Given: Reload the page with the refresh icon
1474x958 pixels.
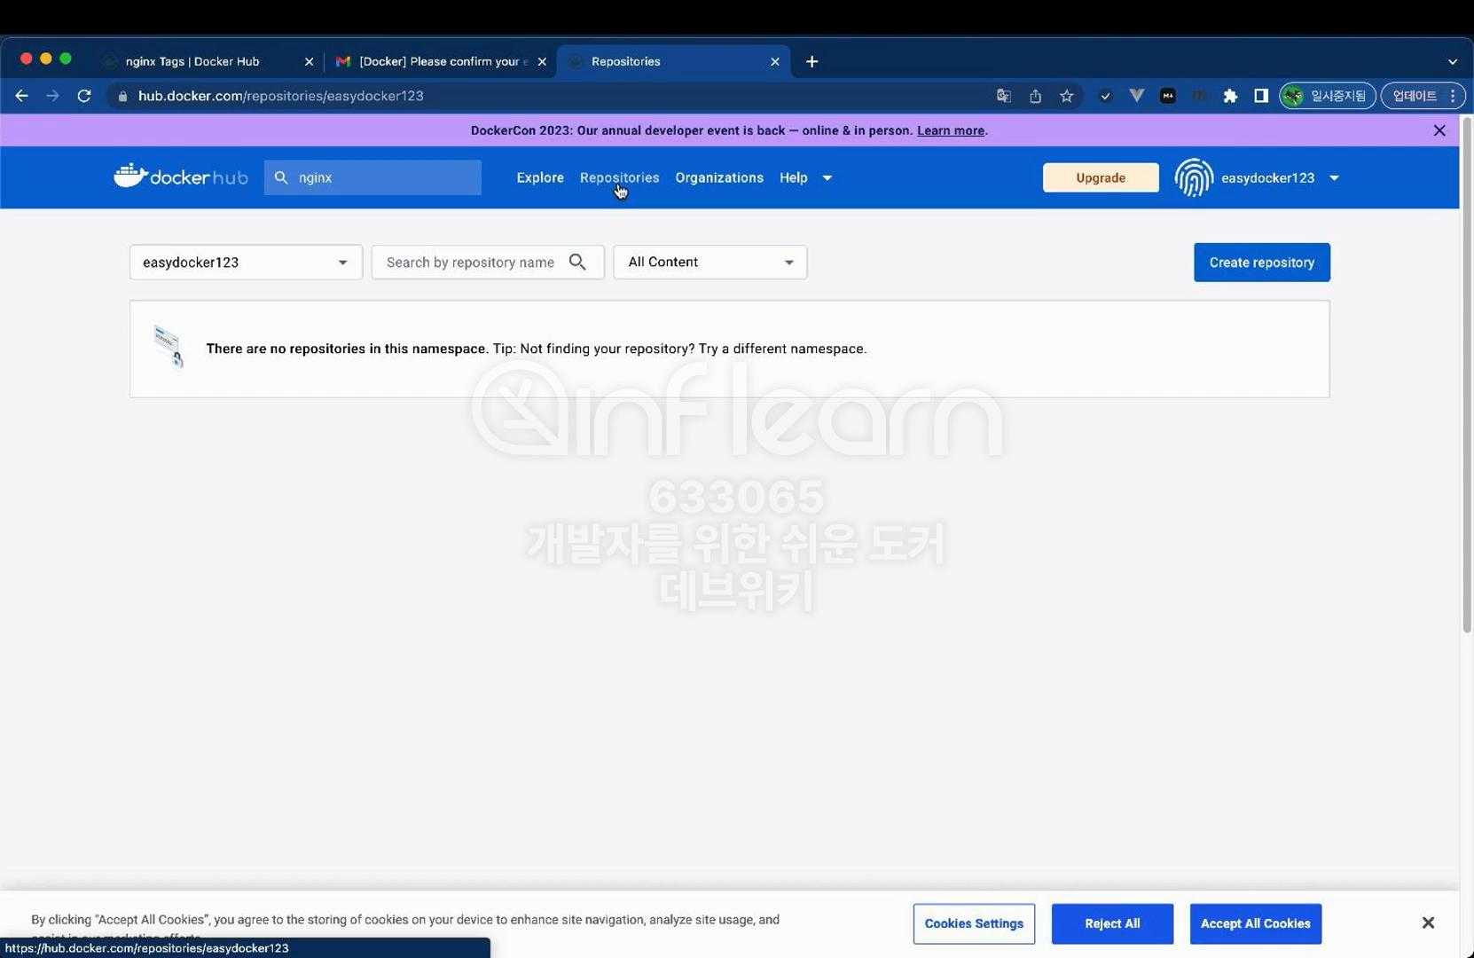Looking at the screenshot, I should pyautogui.click(x=84, y=96).
